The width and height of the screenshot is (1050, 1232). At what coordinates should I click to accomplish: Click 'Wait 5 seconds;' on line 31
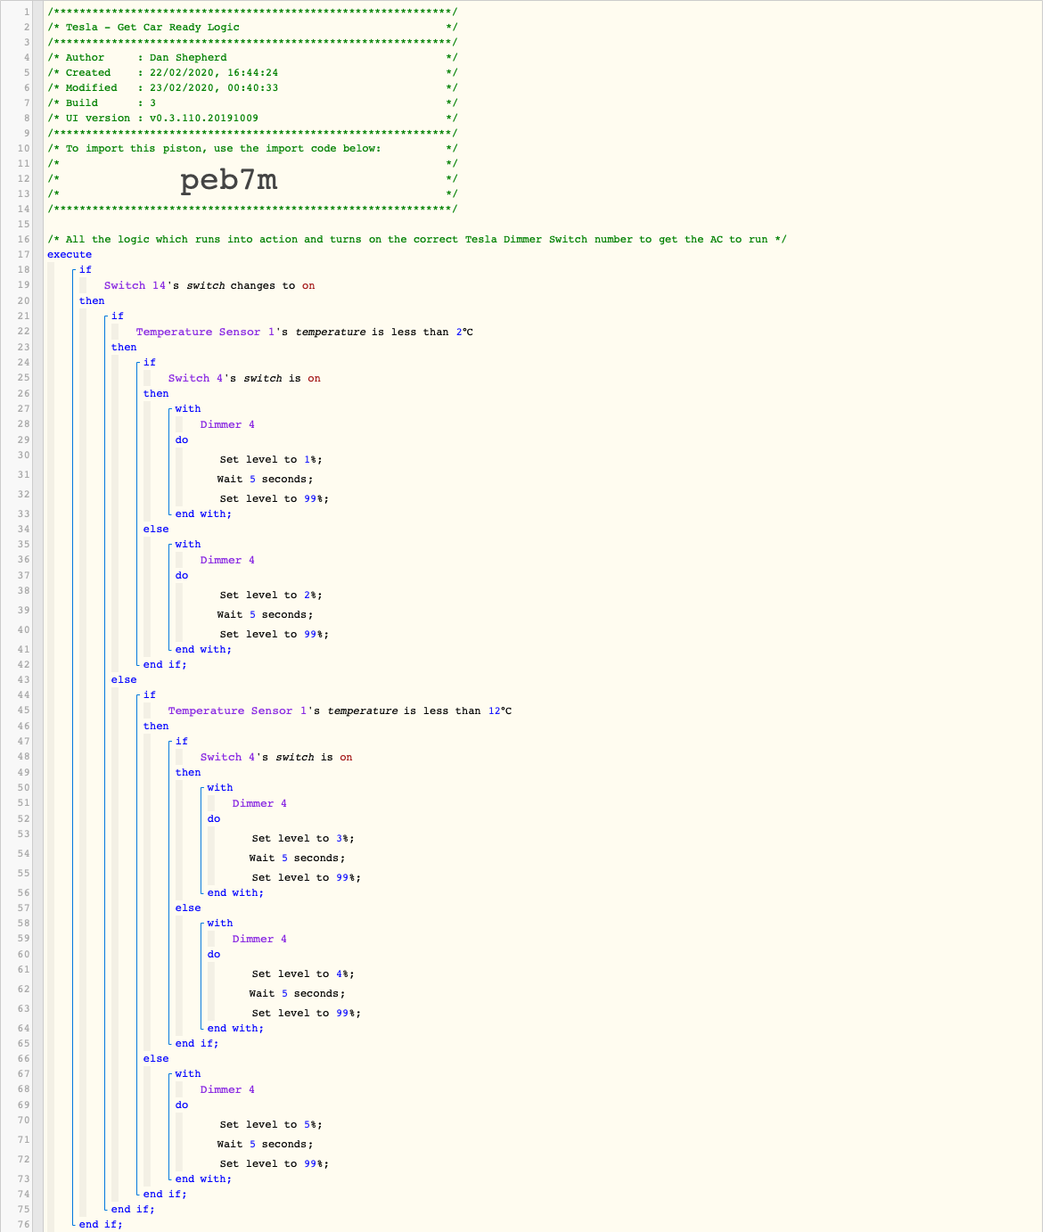point(265,479)
